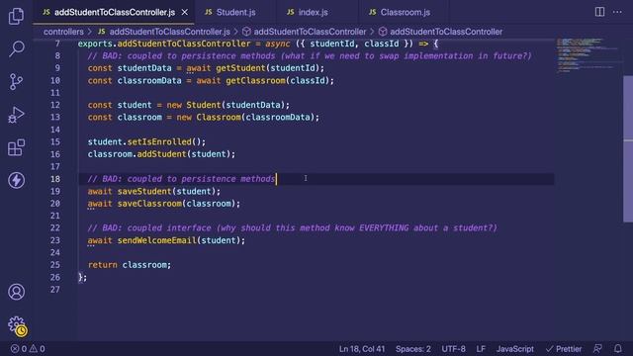Image resolution: width=633 pixels, height=356 pixels.
Task: Open the first addStudentToClassController symbol breadcrumb
Action: (x=304, y=32)
